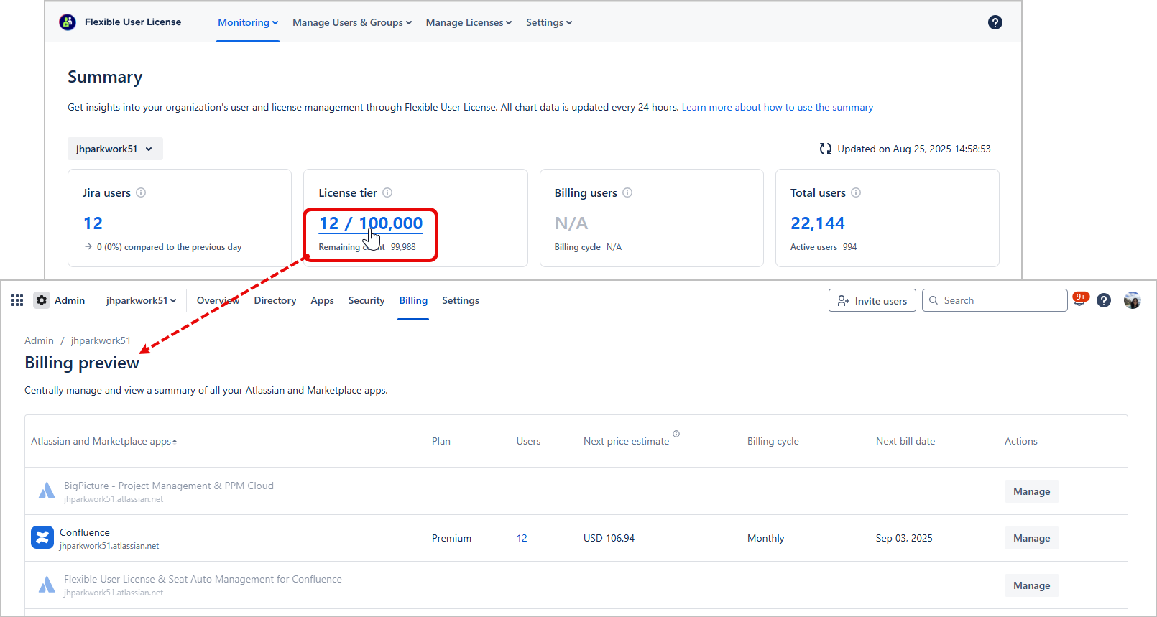This screenshot has height=617, width=1157.
Task: Expand Manage Users & Groups menu
Action: [x=351, y=22]
